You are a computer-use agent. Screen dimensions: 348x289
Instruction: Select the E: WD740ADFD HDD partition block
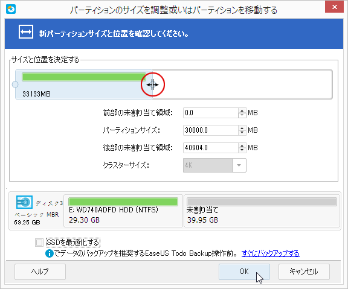point(123,211)
